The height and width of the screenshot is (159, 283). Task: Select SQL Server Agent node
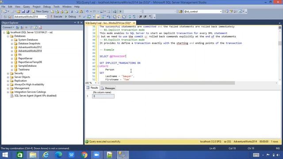coord(35,96)
